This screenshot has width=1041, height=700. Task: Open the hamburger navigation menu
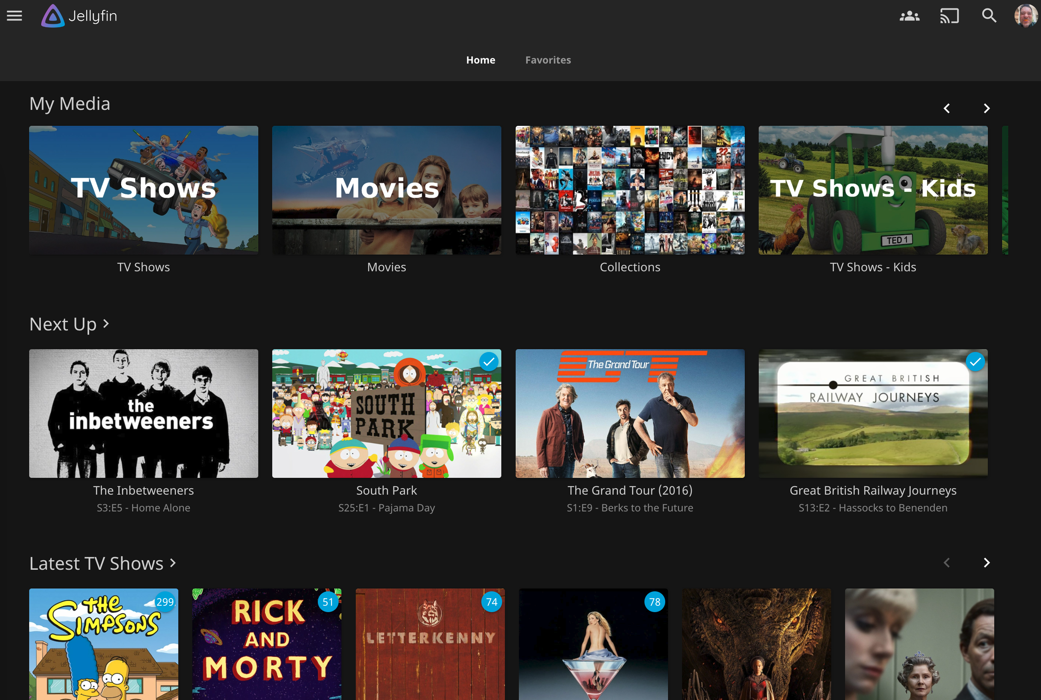pos(14,16)
